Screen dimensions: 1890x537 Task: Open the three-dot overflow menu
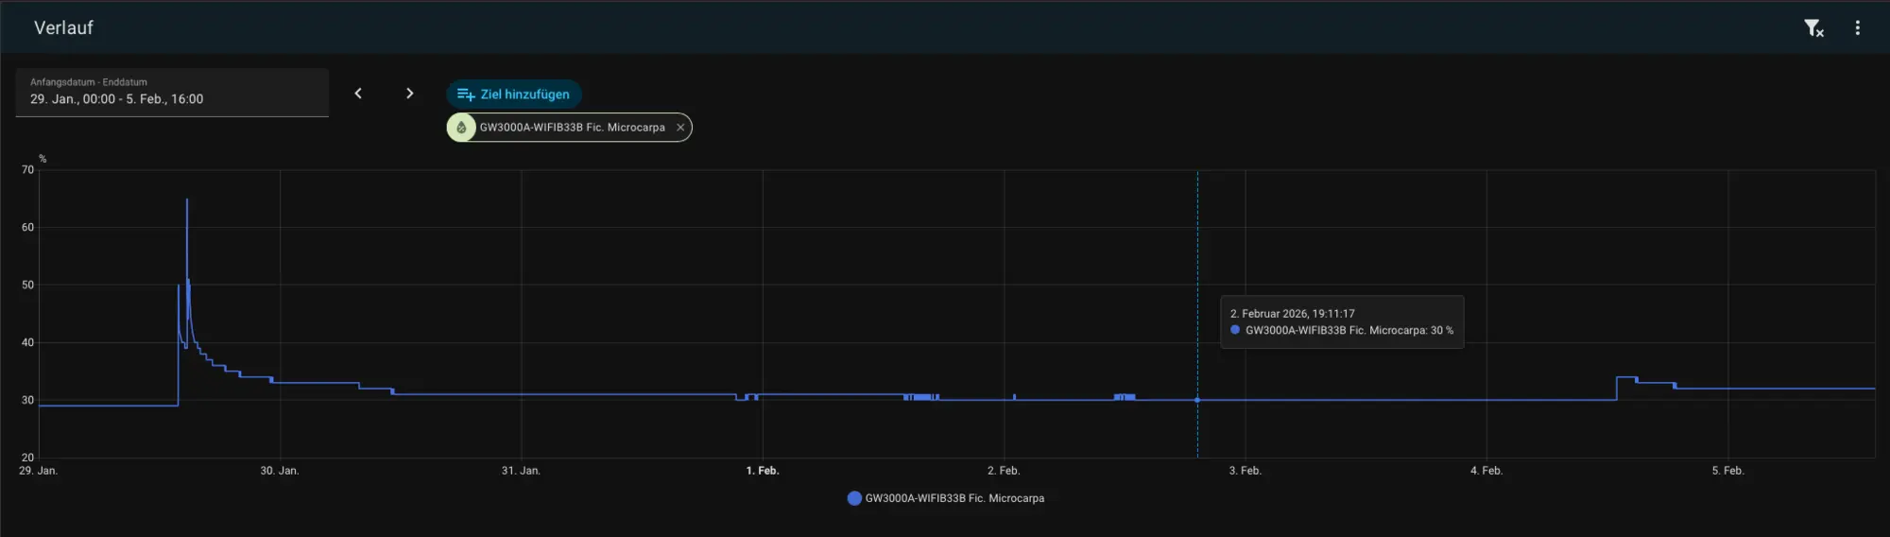[x=1857, y=28]
